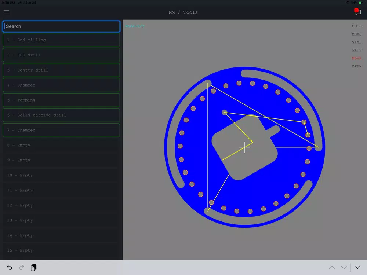Click the crosshair origin marker in the viewer

tap(244, 147)
